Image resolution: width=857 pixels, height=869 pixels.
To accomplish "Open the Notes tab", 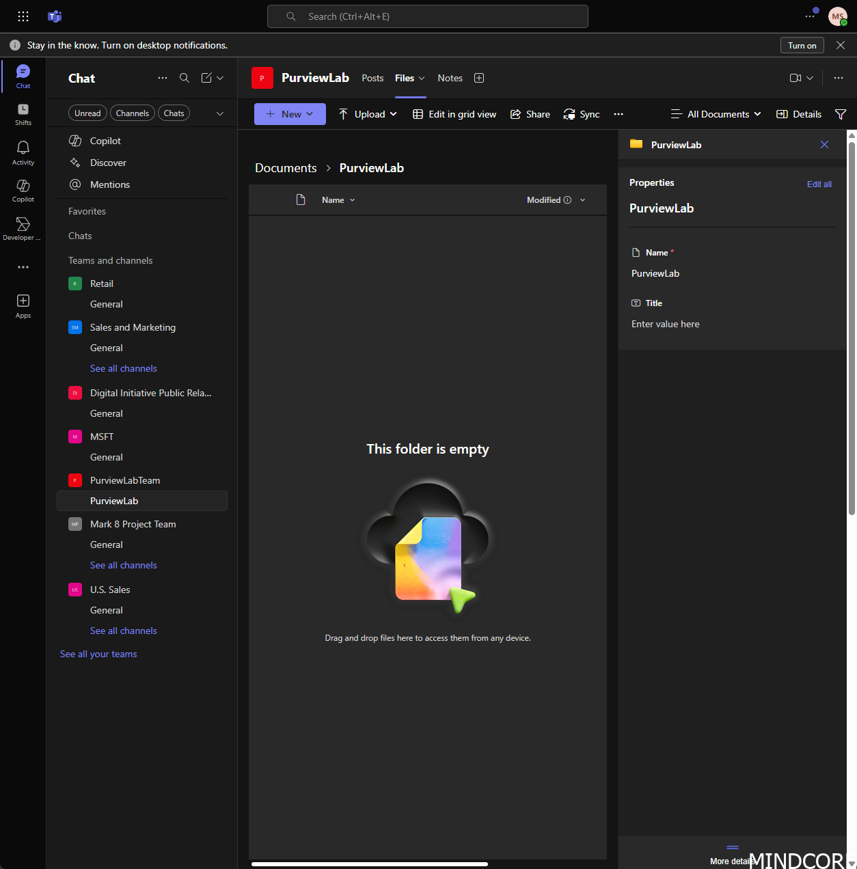I will click(x=450, y=78).
